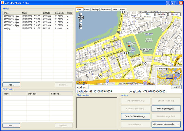Select photo 12052007311.jpg

click(38, 16)
